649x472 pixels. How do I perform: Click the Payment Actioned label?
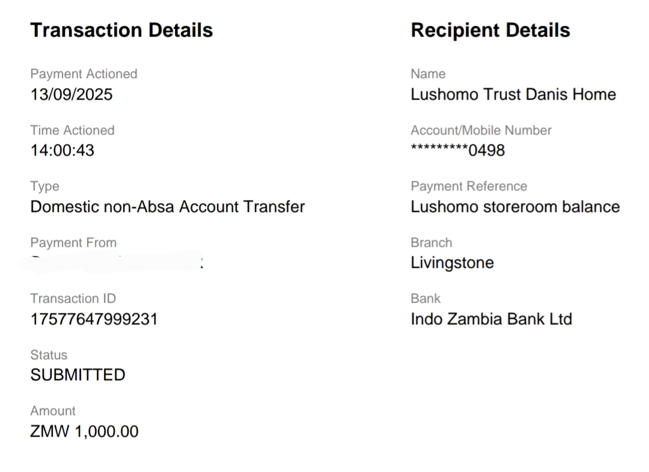coord(84,74)
